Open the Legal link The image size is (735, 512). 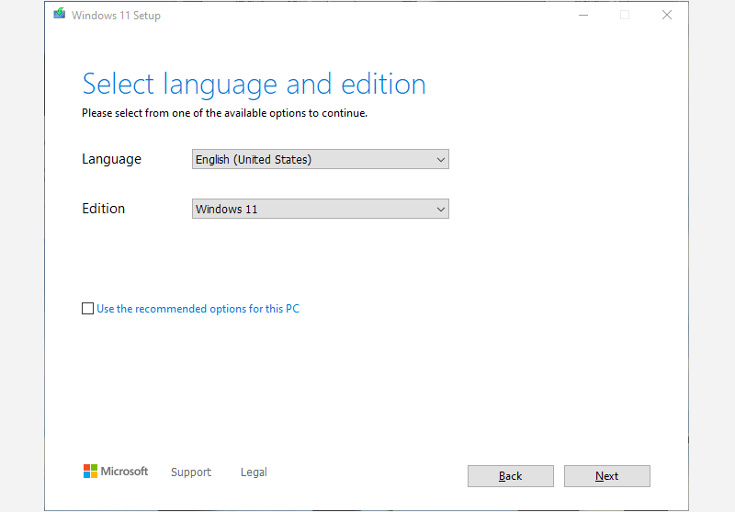tap(254, 472)
